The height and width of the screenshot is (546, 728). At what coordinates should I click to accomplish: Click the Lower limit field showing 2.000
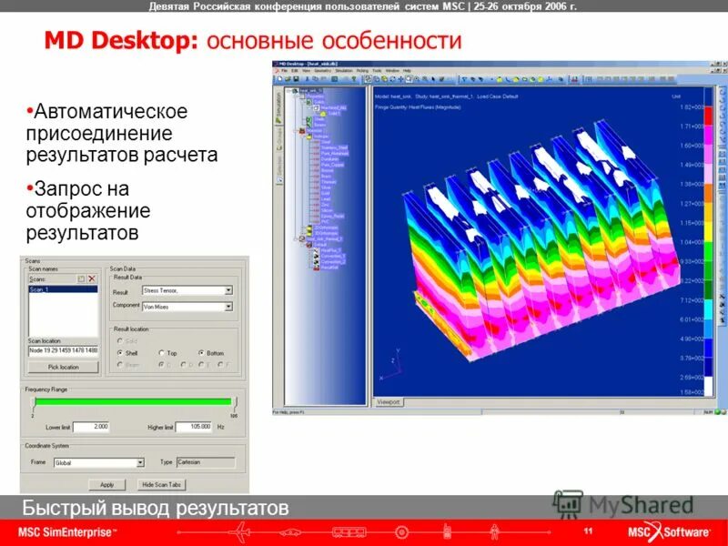(92, 427)
